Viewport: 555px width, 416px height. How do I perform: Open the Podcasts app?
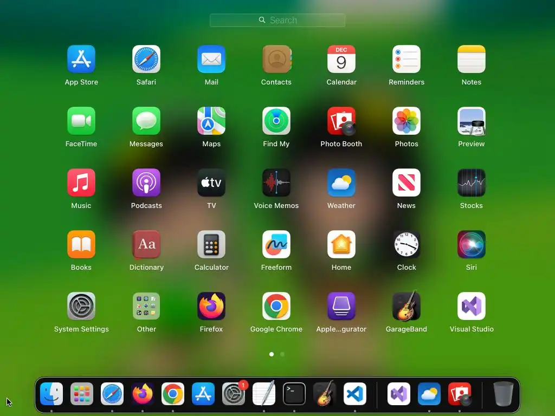click(146, 183)
